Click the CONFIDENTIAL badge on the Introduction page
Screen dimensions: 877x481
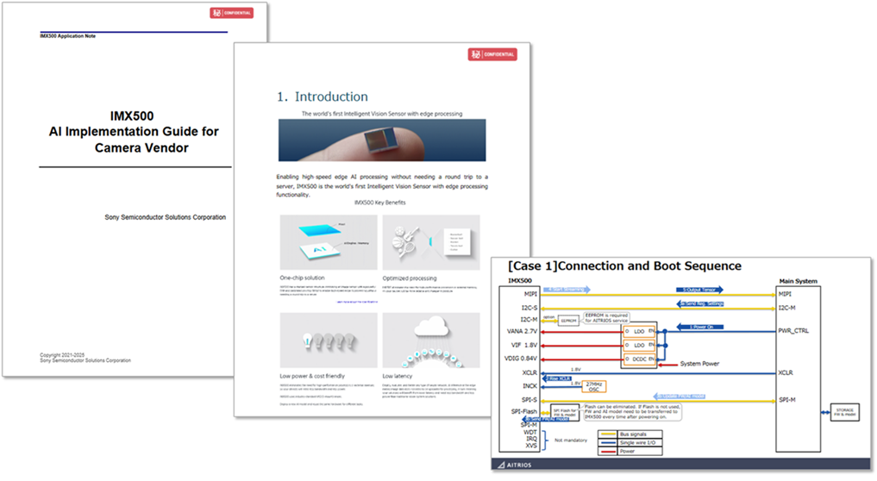[492, 54]
